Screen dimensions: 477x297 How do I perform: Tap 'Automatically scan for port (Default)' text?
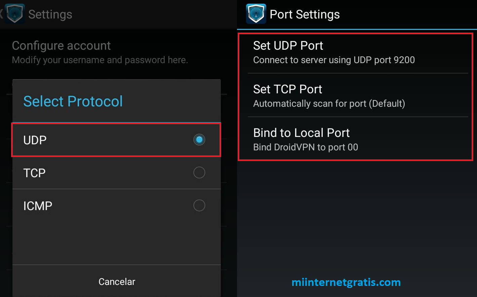coord(329,104)
